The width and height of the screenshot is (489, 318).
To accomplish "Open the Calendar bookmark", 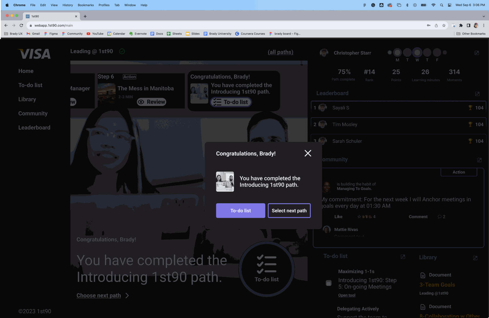I will tap(116, 34).
